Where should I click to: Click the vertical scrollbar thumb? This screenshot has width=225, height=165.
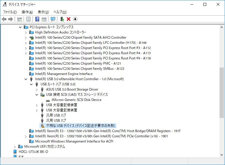[x=222, y=93]
